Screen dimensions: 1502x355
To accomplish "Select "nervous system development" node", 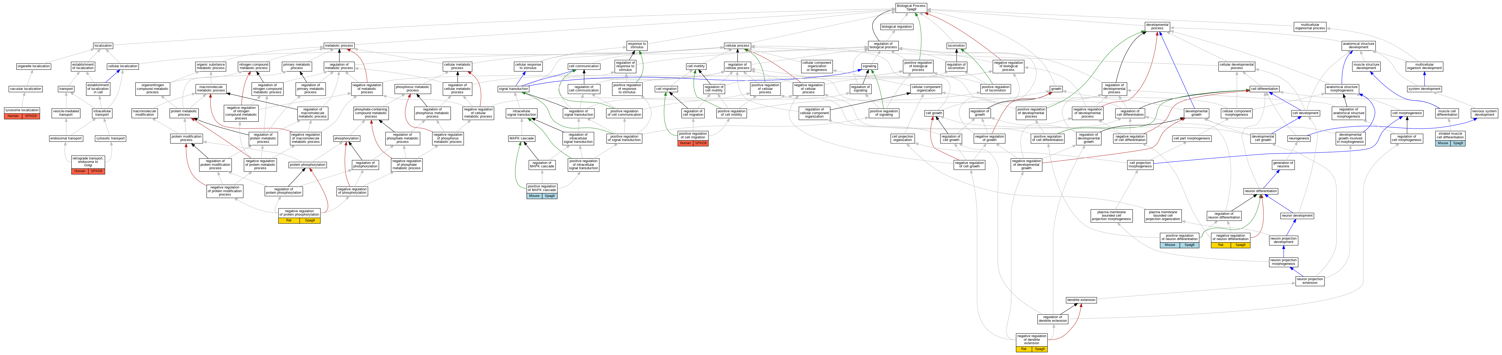I will click(x=1485, y=113).
